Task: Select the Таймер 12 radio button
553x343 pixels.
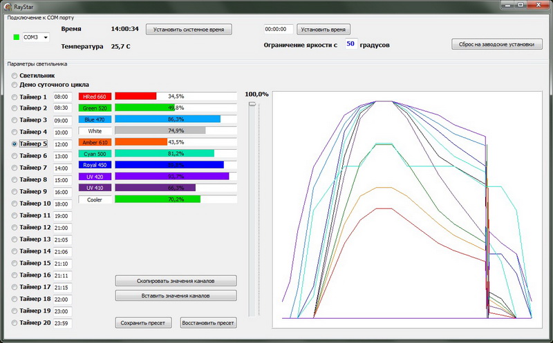Action: 15,228
